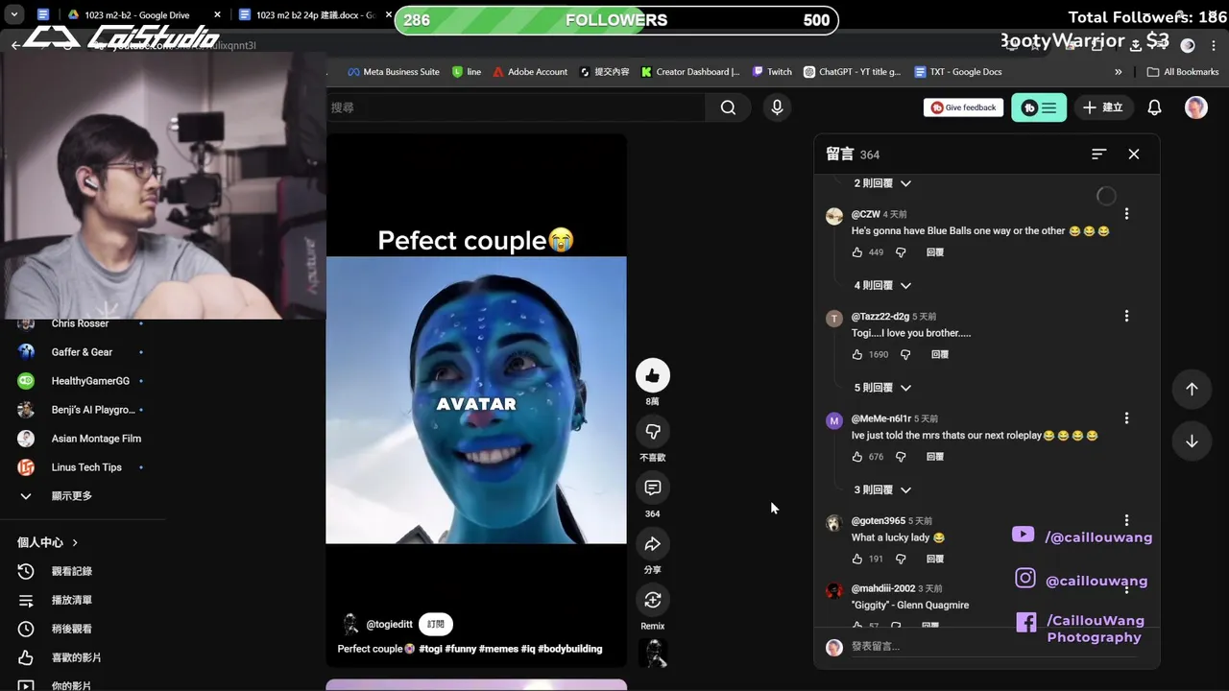Dislike @CZW's comment
This screenshot has height=691, width=1229.
point(901,252)
